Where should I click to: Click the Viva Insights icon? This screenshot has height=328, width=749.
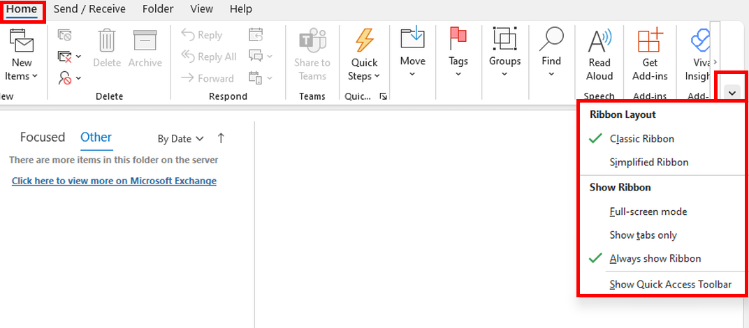pyautogui.click(x=700, y=40)
